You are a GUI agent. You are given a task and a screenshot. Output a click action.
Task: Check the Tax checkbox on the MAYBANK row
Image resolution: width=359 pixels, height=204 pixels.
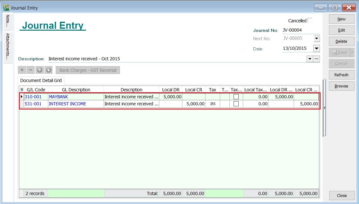(237, 97)
